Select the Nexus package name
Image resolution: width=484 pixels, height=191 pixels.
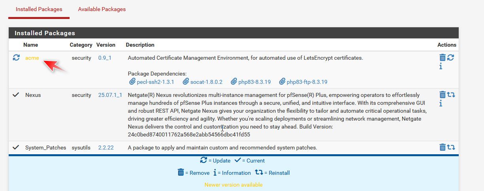pos(33,95)
